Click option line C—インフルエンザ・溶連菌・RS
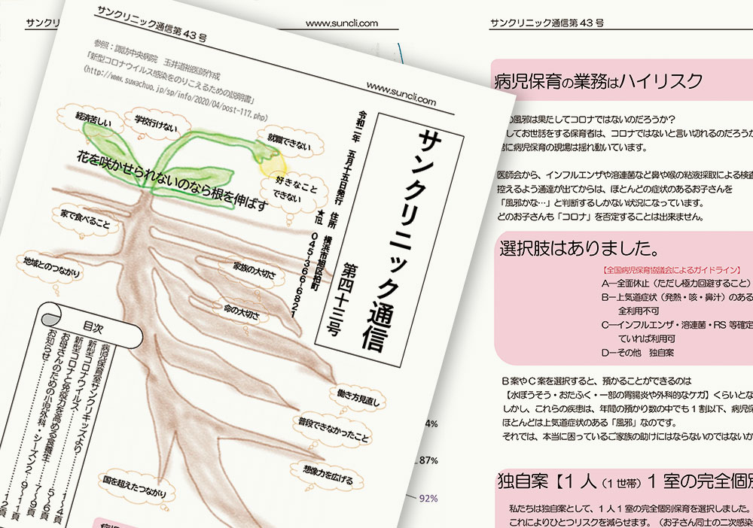753x528 pixels. pyautogui.click(x=677, y=325)
